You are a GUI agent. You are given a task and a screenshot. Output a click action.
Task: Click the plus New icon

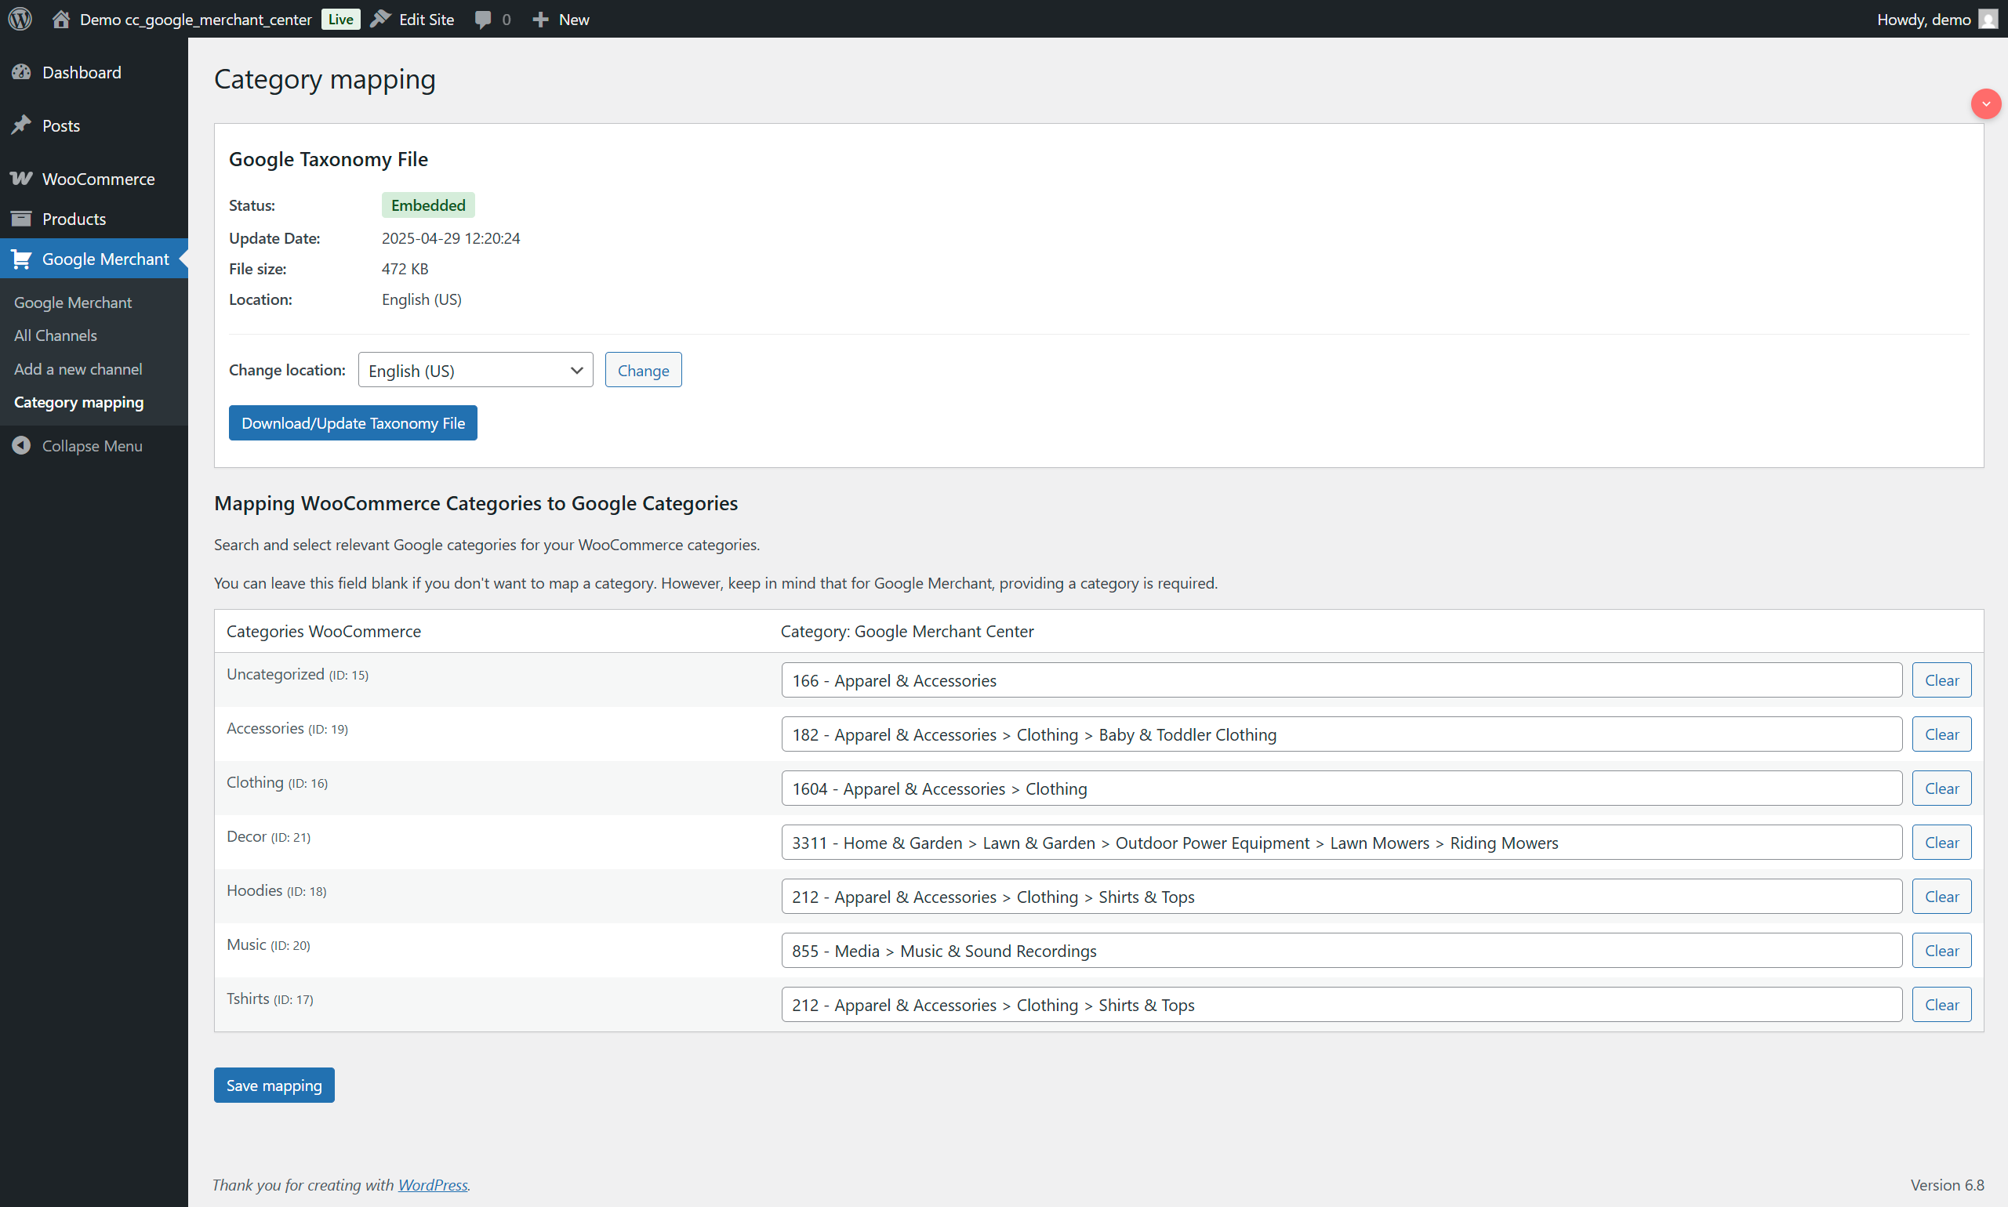tap(540, 19)
